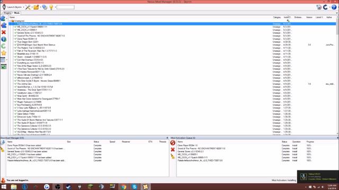Toggle checkmark for The Master's Trial mod

pyautogui.click(x=15, y=48)
